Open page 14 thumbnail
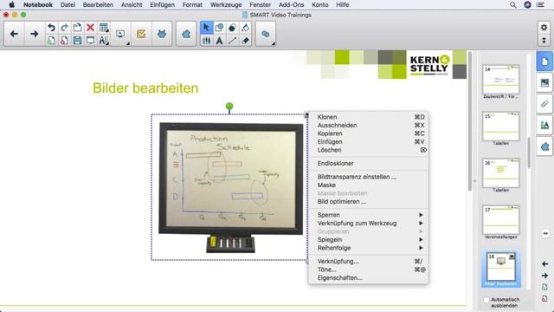Screen dimensions: 554x312 point(500,79)
